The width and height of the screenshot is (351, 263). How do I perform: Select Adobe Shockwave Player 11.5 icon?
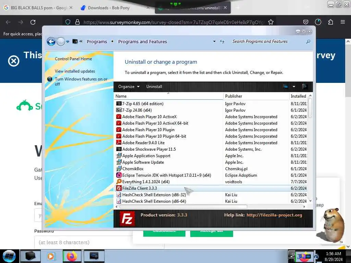point(119,149)
